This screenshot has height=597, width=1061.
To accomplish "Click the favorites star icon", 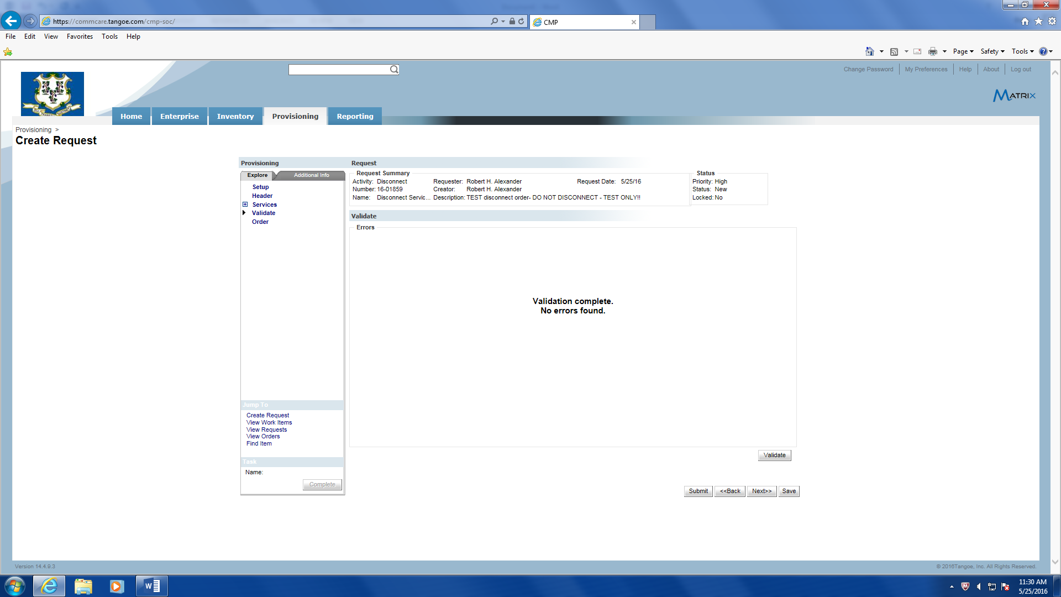I will 1038,21.
